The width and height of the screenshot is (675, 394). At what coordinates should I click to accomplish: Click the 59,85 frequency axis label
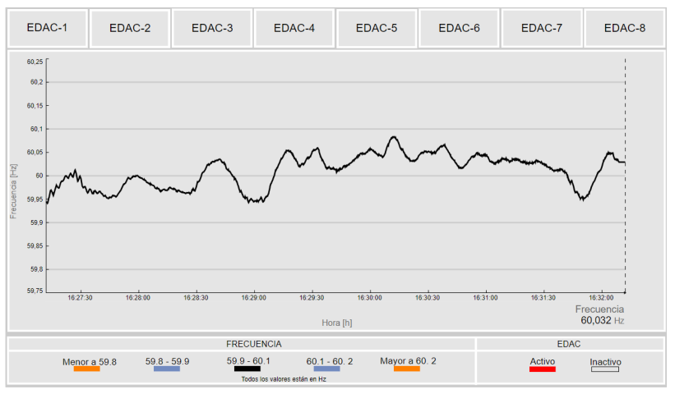click(x=35, y=246)
